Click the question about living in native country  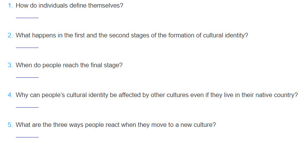coord(157,95)
